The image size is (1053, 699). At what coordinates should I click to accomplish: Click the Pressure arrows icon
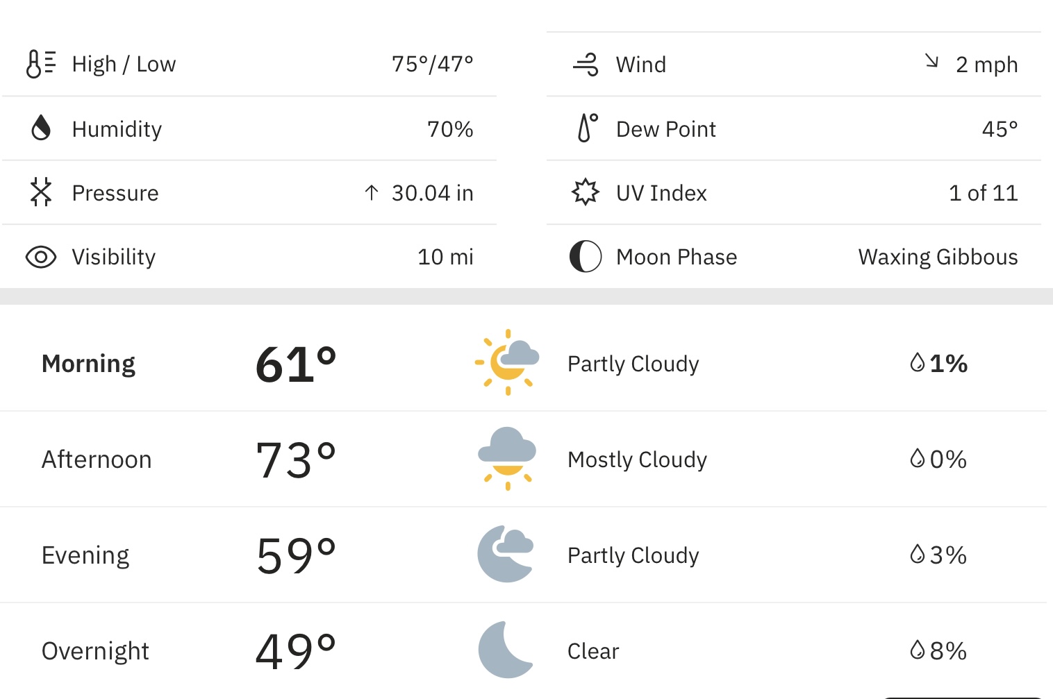click(41, 192)
